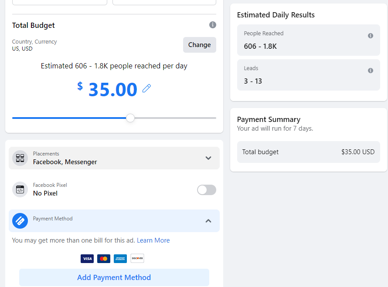Click the American Express logo
Viewport: 388px width, 287px height.
(x=120, y=259)
